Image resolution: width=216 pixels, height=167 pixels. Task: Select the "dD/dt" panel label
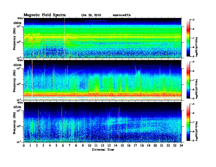click(x=17, y=65)
